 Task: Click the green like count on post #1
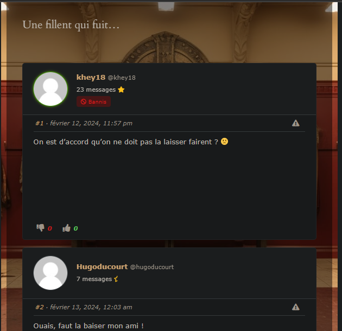(75, 228)
